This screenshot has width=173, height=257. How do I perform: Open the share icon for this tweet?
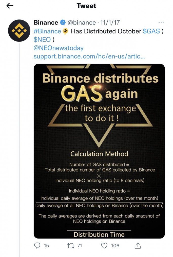[138, 245]
